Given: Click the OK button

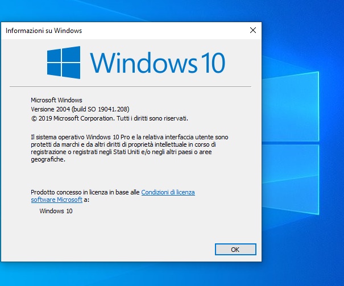Looking at the screenshot, I should pos(235,250).
